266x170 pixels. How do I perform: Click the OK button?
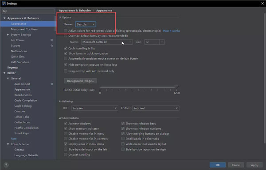pos(218,165)
